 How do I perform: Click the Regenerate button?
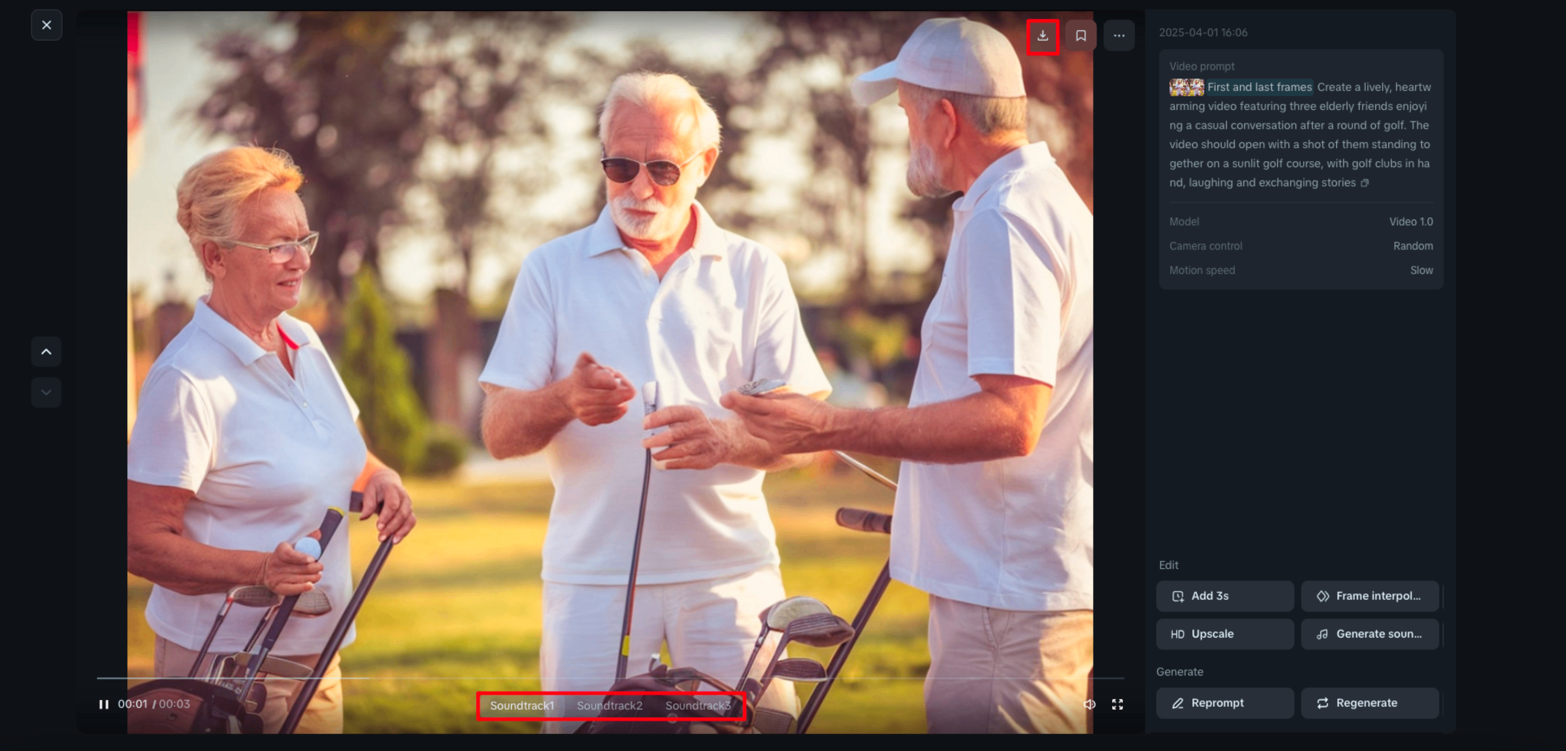point(1370,703)
